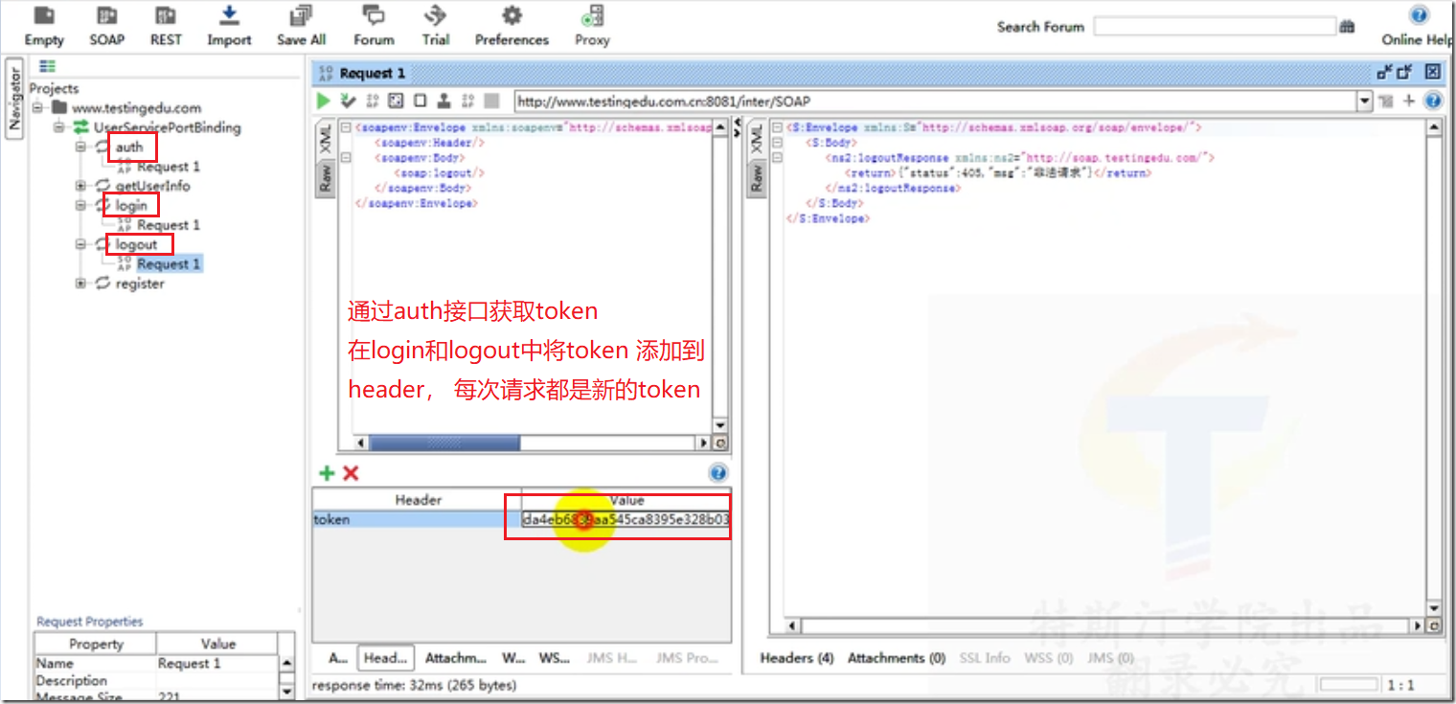The image size is (1456, 704).
Task: Click the response pane horizontal scrollbar
Action: pos(1105,625)
